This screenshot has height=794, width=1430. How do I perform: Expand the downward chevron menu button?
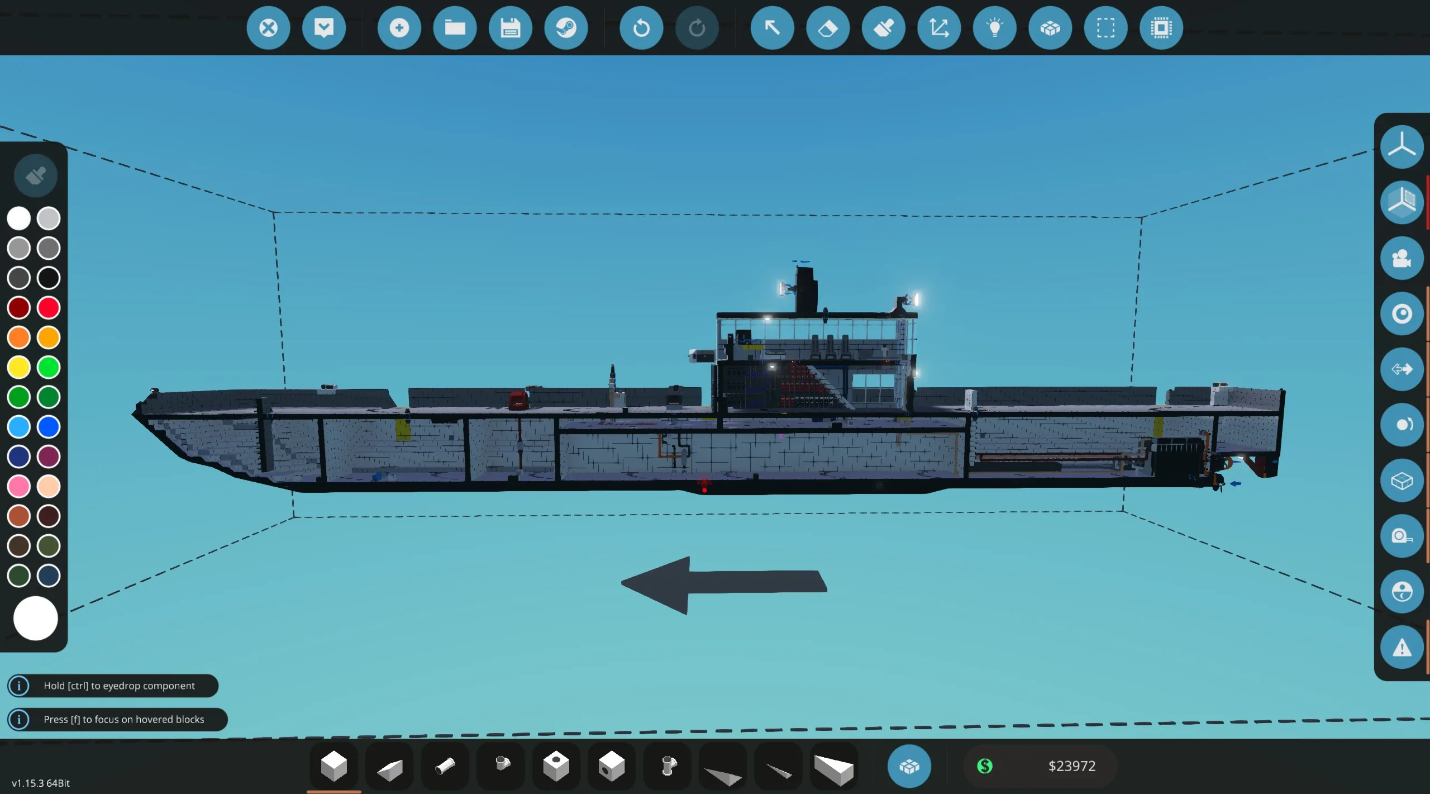click(324, 27)
